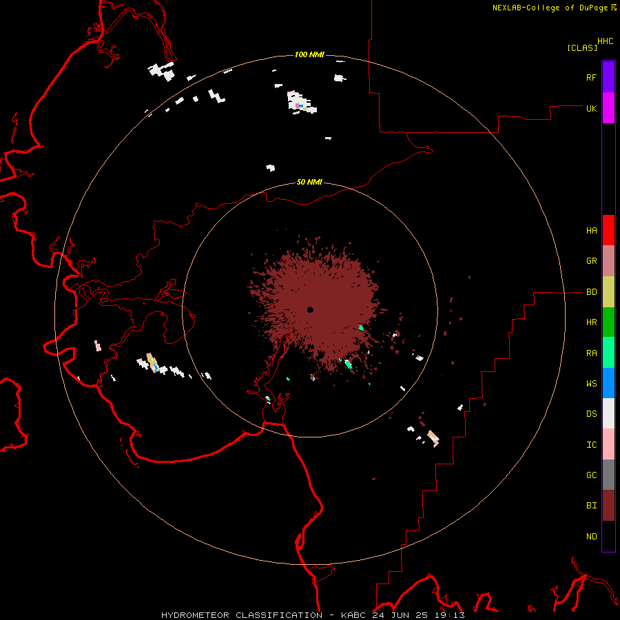Image resolution: width=620 pixels, height=620 pixels.
Task: Click the HHC product code label
Action: [x=606, y=41]
